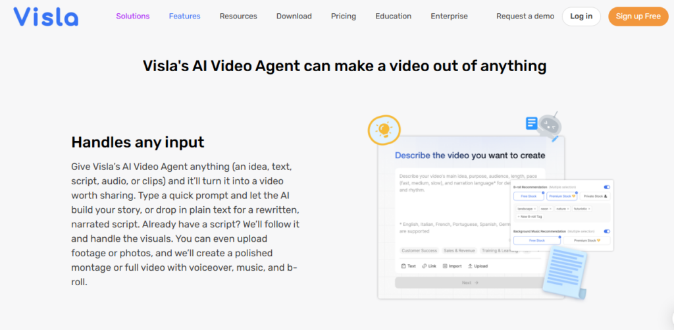Expand the Resources menu
674x330 pixels.
[x=238, y=16]
